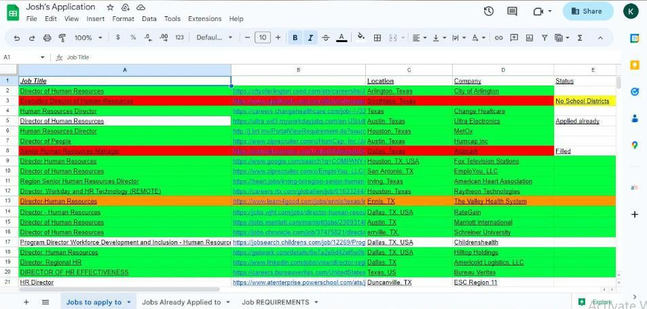Open the font family dropdown
The image size is (647, 309).
[x=215, y=37]
